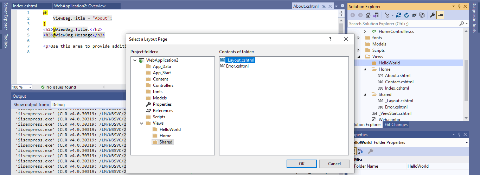Collapse WebApplication2 node in dialog tree

(135, 60)
